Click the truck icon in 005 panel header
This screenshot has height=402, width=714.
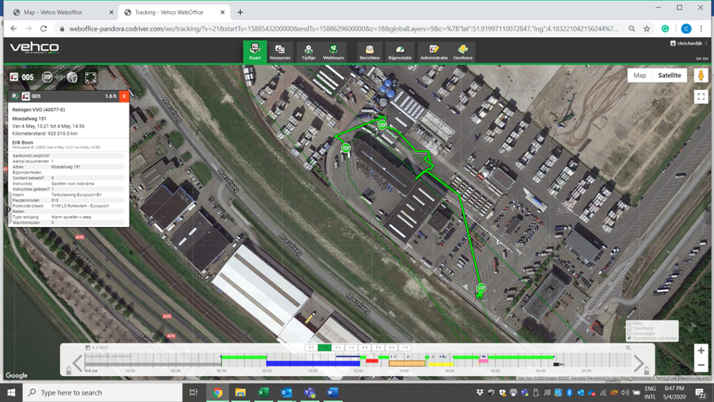[x=26, y=97]
